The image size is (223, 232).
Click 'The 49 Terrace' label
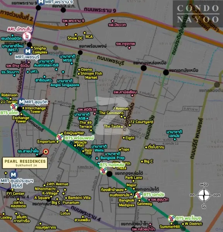coord(86,125)
